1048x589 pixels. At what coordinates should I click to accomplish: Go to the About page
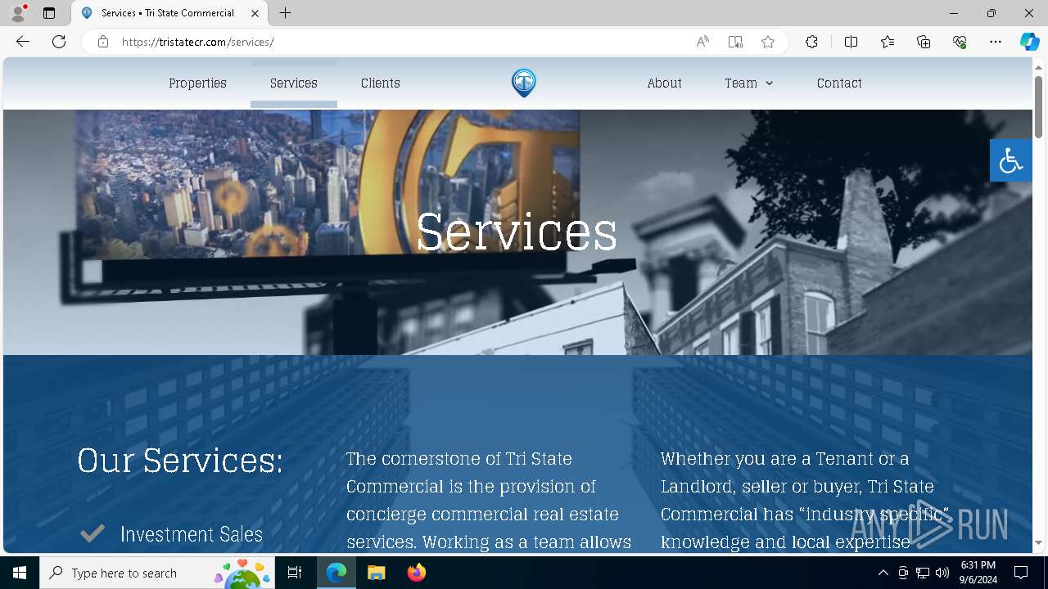pos(664,83)
